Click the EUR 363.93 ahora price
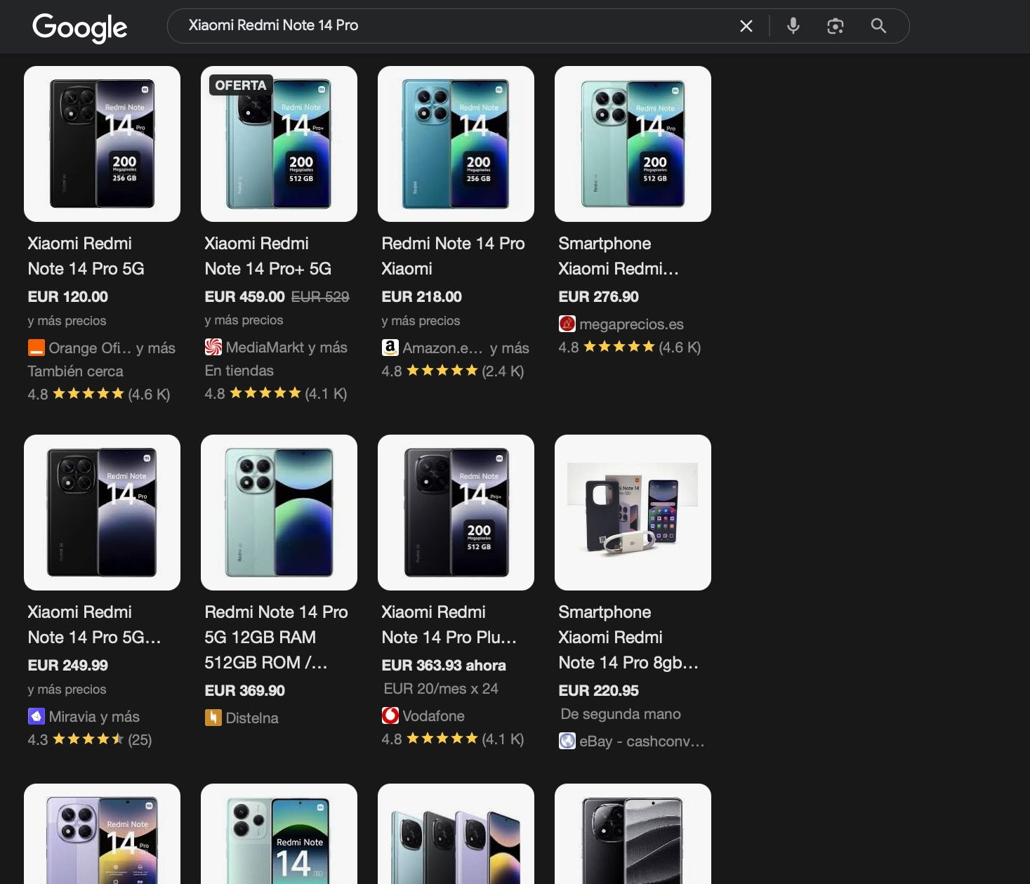 tap(444, 666)
